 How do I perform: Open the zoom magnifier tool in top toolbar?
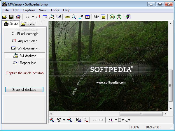[x=74, y=17]
